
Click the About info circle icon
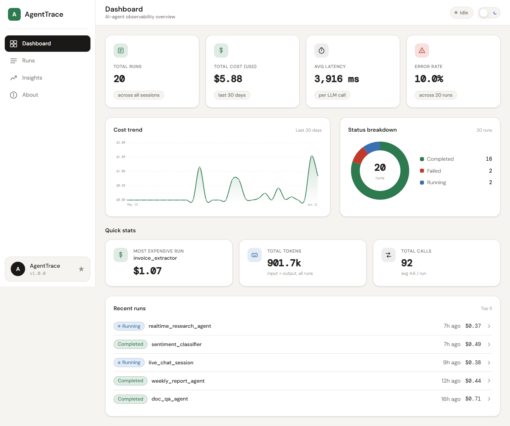[14, 95]
